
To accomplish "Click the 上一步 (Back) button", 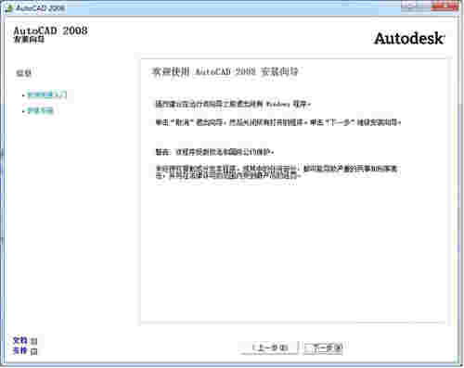I will click(270, 349).
